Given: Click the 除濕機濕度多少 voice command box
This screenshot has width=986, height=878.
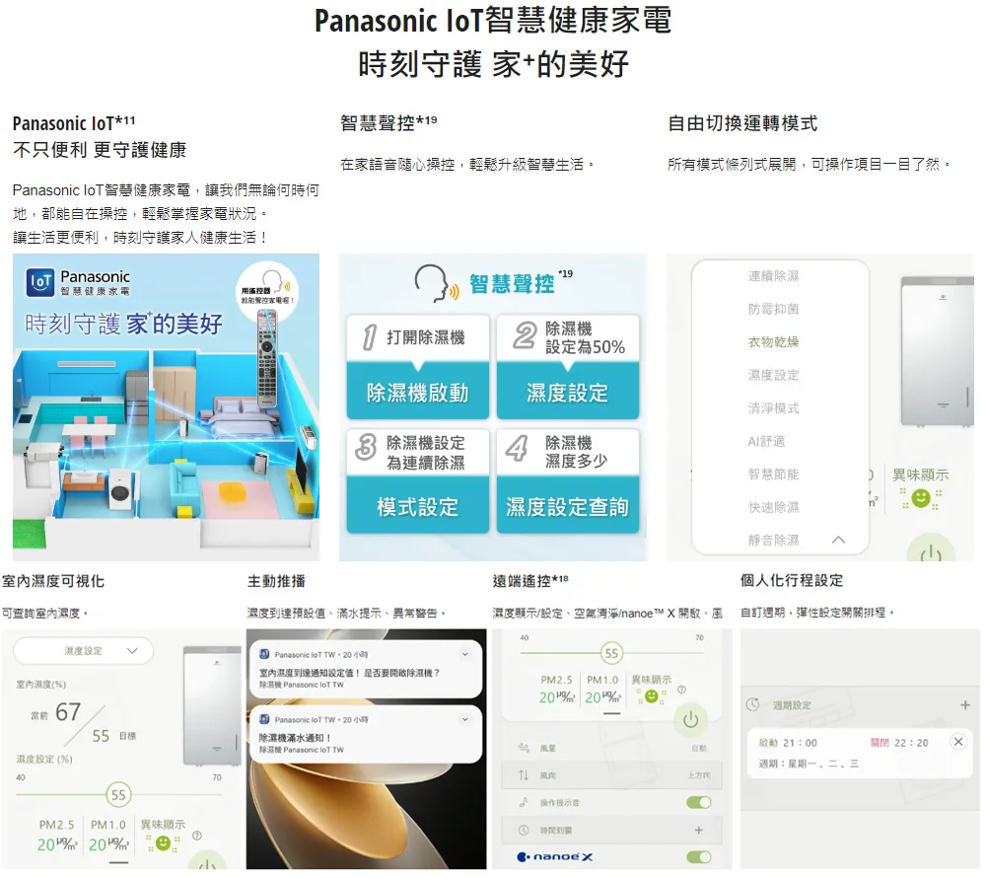Looking at the screenshot, I should pyautogui.click(x=568, y=452).
